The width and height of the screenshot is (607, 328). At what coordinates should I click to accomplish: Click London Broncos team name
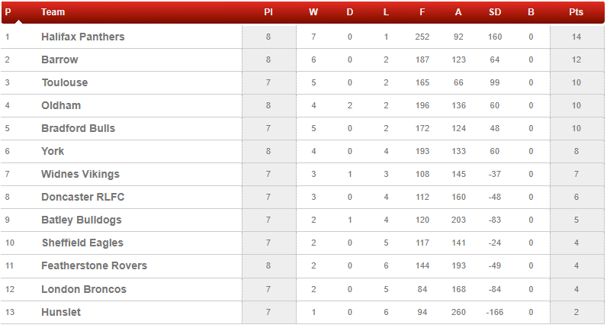(84, 289)
